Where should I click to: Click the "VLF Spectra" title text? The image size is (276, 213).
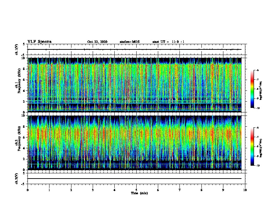pos(39,42)
